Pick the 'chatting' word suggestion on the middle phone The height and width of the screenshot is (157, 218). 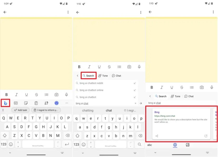pyautogui.click(x=88, y=110)
